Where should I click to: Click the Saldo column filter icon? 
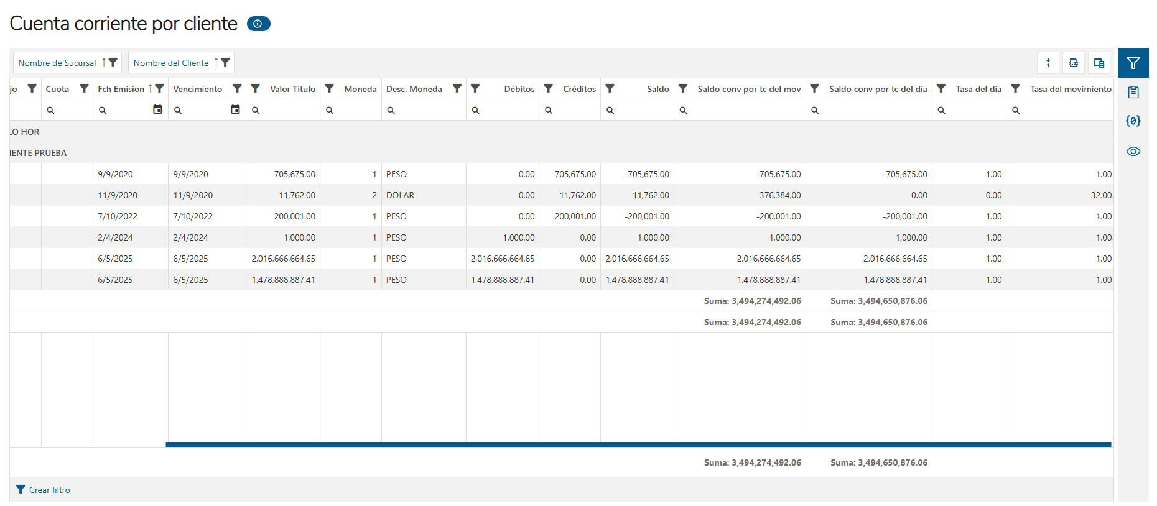[610, 89]
